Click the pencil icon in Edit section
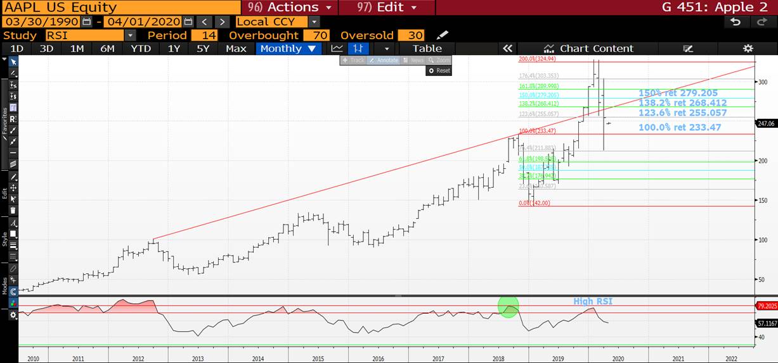This screenshot has width=778, height=363. (14, 176)
